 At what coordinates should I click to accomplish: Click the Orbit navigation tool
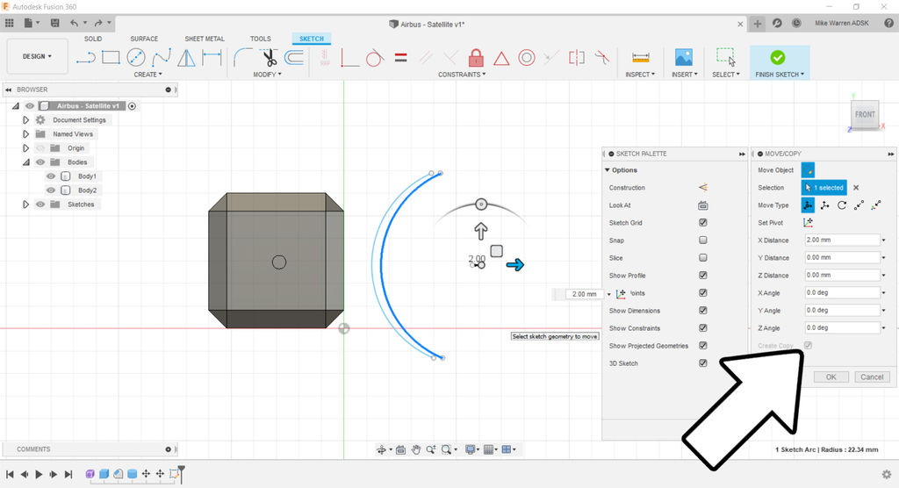pos(381,449)
